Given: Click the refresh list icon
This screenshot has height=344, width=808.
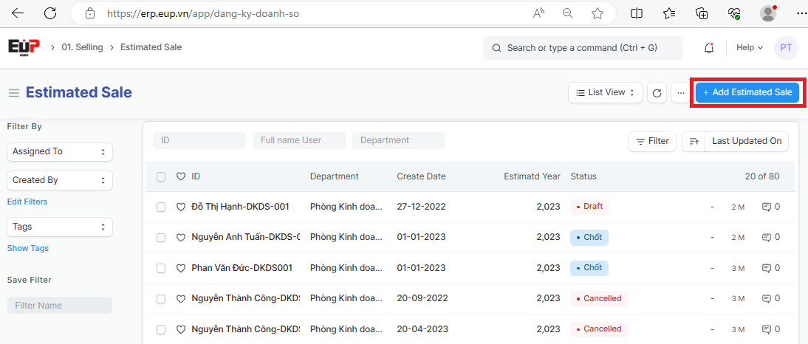Looking at the screenshot, I should (657, 93).
